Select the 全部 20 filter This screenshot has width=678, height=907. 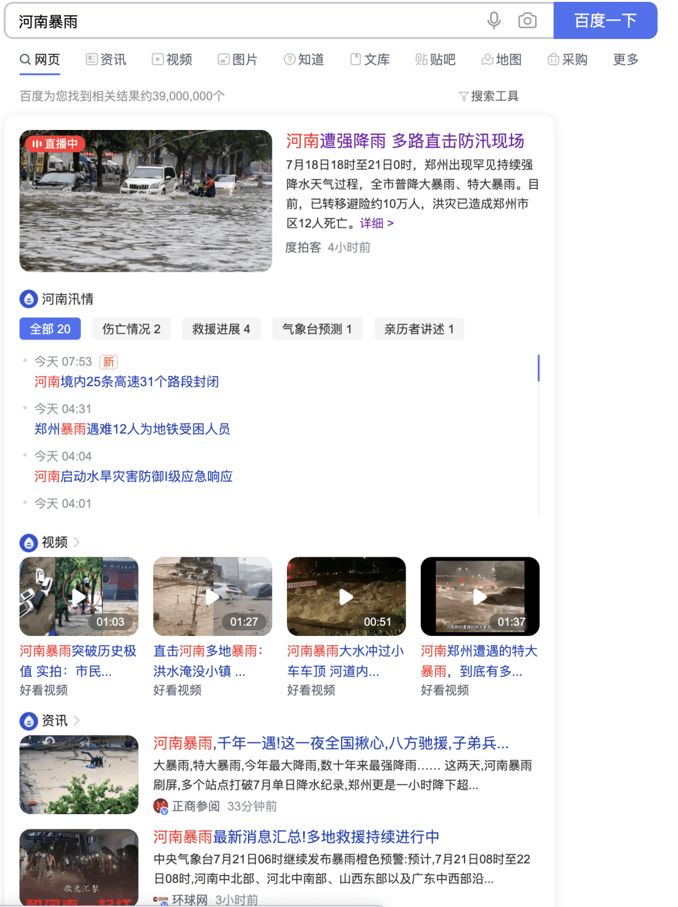coord(50,329)
